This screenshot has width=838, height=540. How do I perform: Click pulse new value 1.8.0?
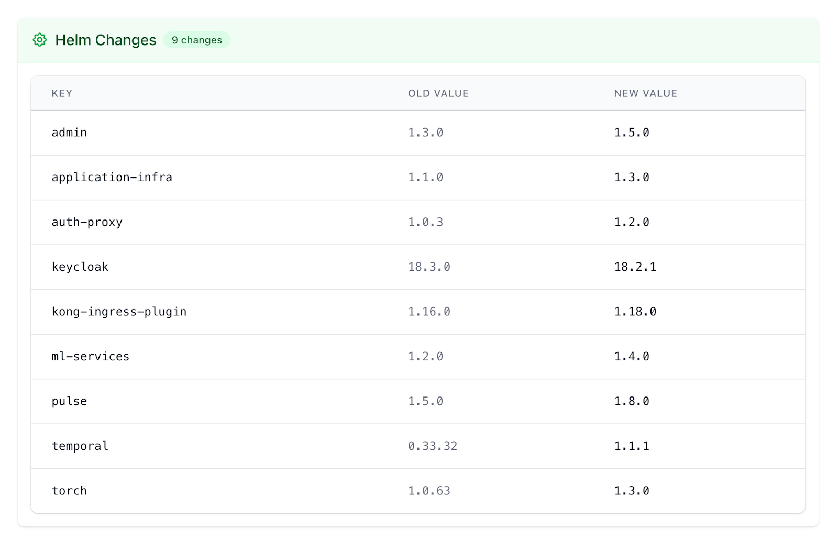632,401
